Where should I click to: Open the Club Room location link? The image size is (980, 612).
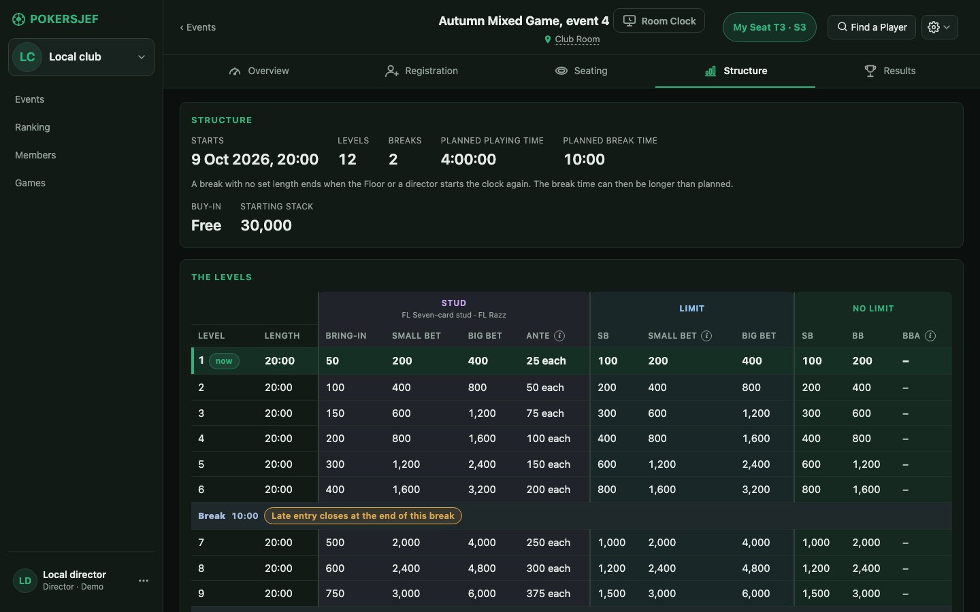pyautogui.click(x=577, y=39)
